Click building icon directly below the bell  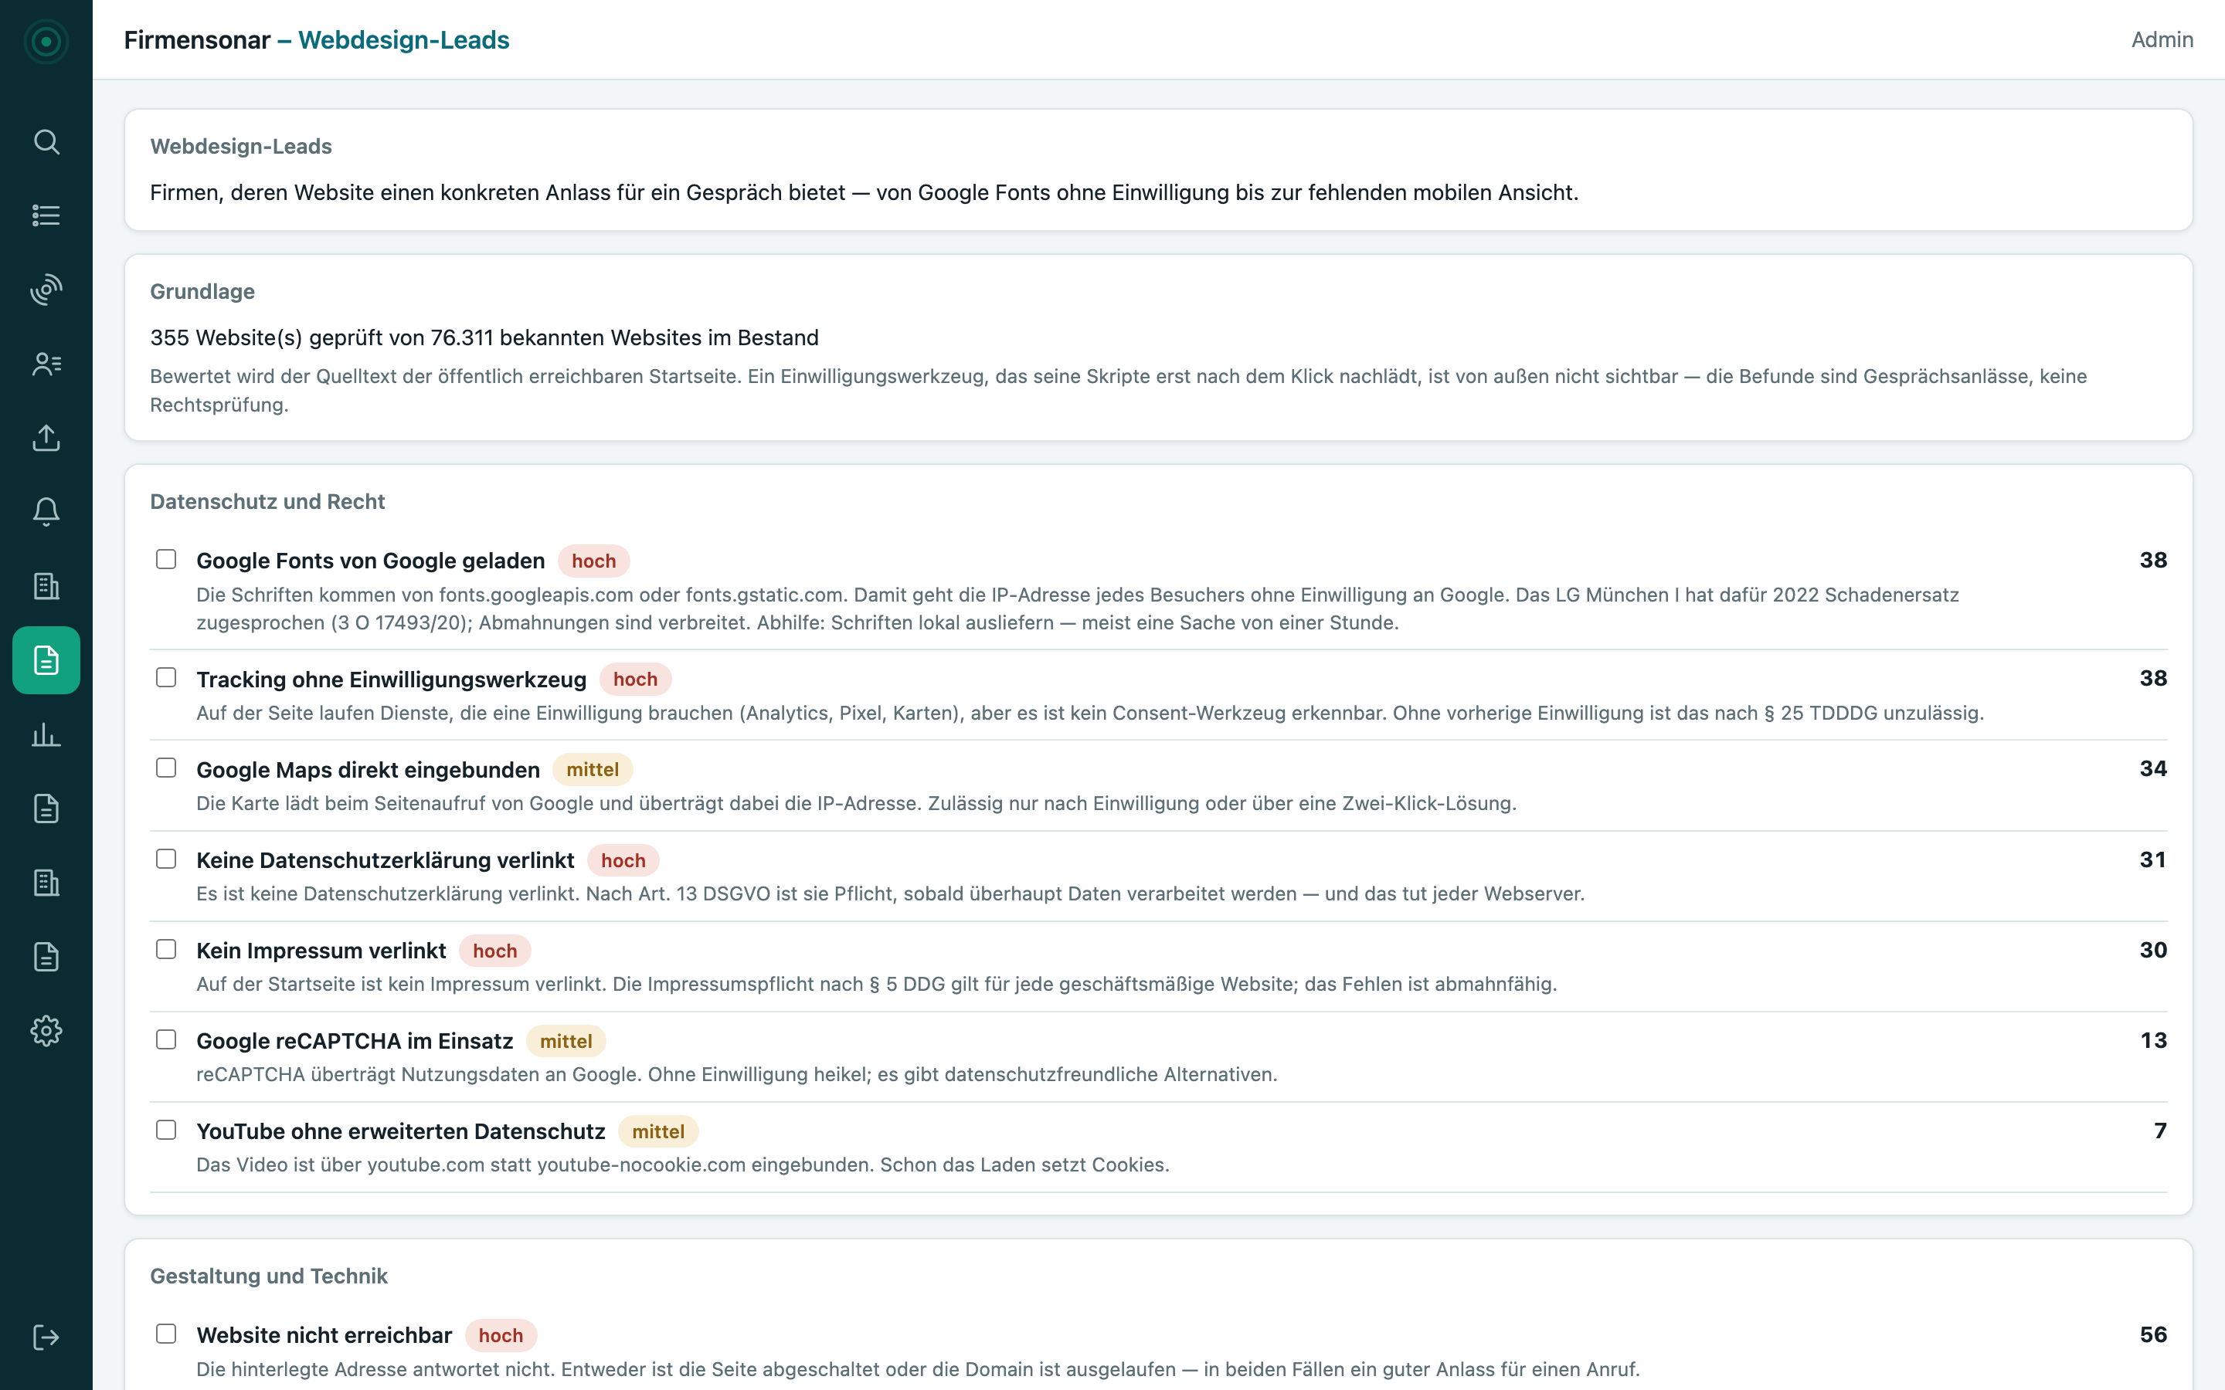tap(46, 587)
